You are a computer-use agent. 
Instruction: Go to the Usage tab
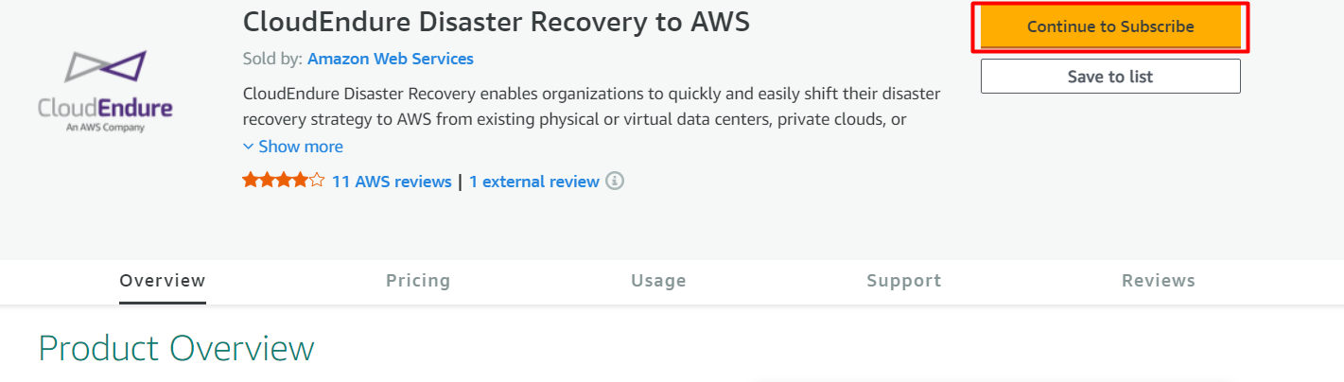(x=658, y=281)
